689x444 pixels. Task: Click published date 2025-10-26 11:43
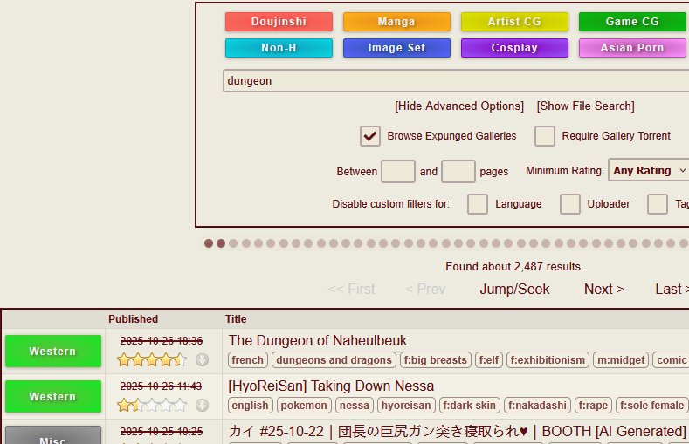162,386
